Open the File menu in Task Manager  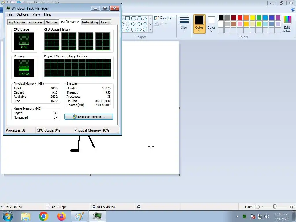(x=10, y=14)
